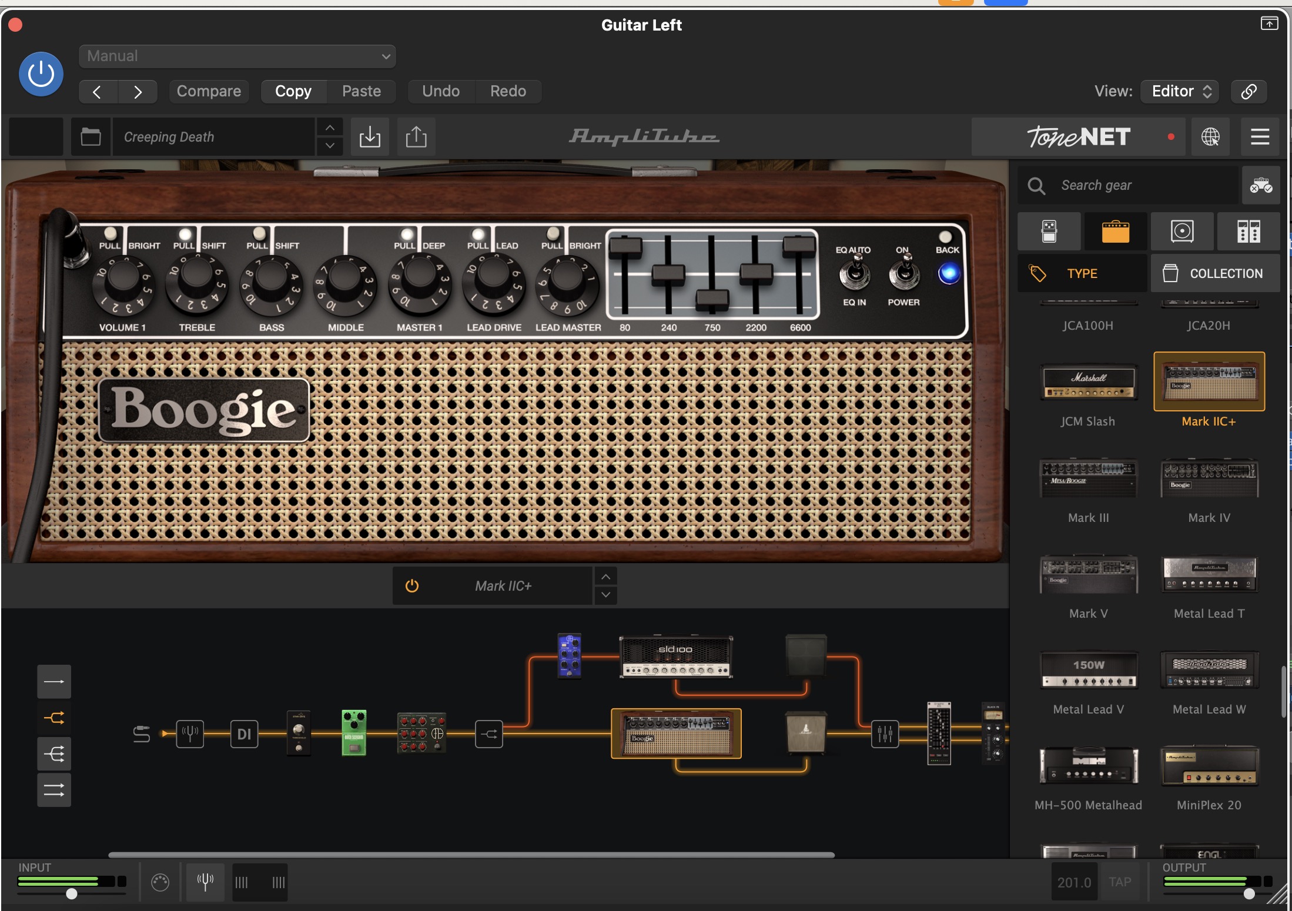Select the Rack effects gear tab

1249,231
